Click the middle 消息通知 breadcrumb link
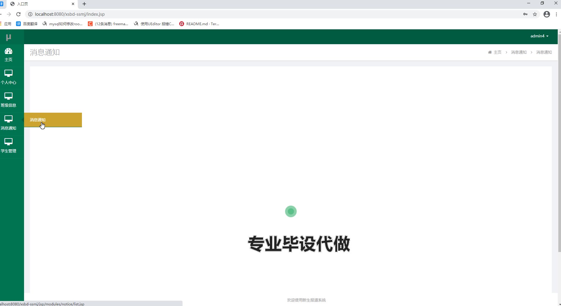The width and height of the screenshot is (561, 306). click(519, 52)
